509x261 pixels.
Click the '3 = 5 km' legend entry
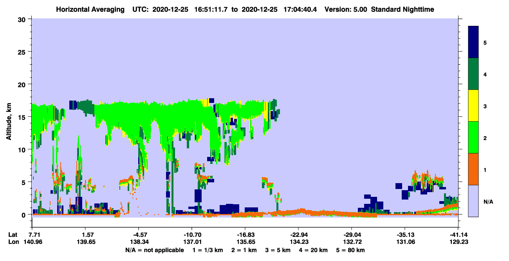click(x=278, y=250)
